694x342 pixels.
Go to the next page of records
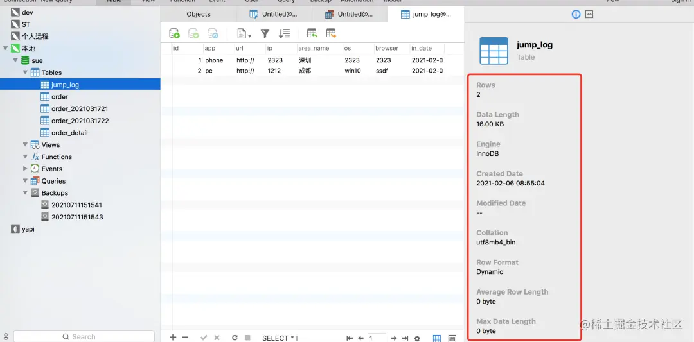point(393,338)
